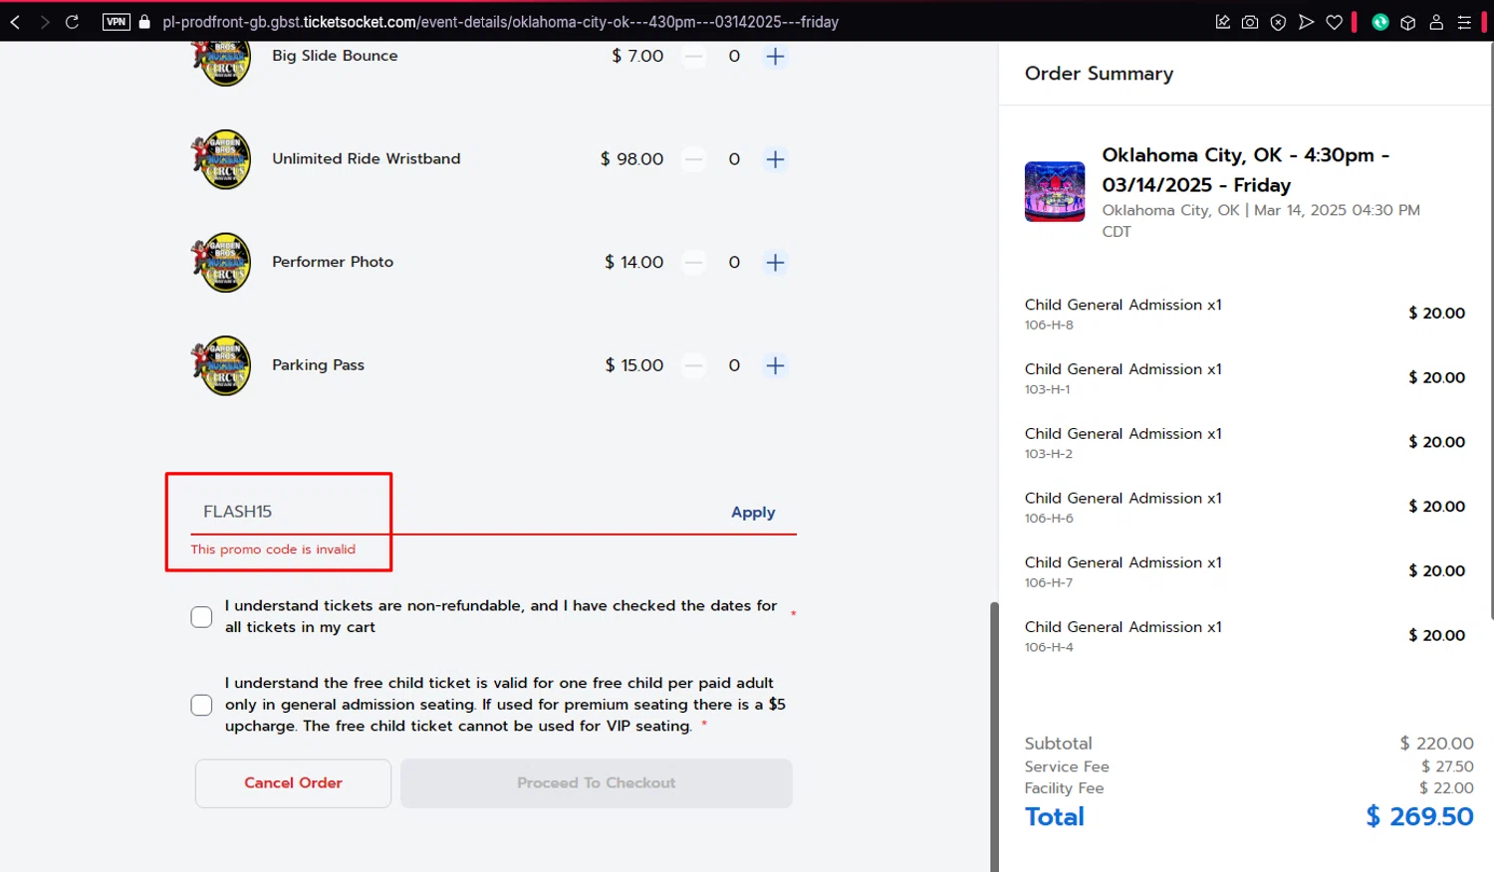Screen dimensions: 1494x872
Task: Increase Performer Photo quantity
Action: [775, 263]
